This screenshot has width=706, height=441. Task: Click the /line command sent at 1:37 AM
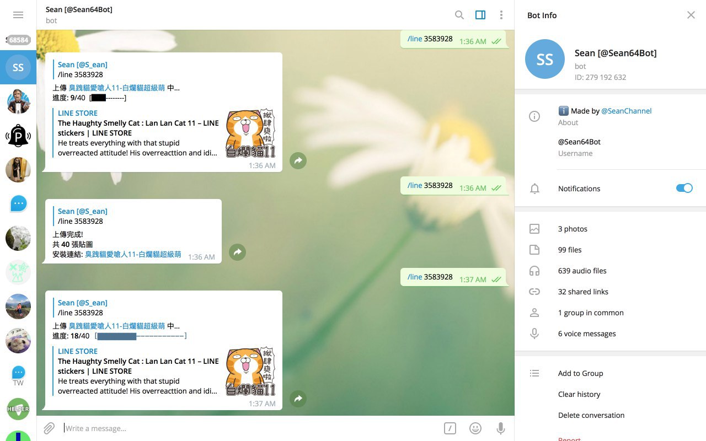[415, 277]
